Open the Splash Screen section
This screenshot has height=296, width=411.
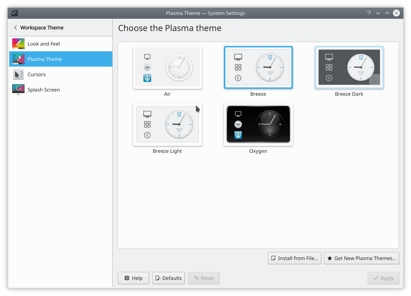coord(61,90)
